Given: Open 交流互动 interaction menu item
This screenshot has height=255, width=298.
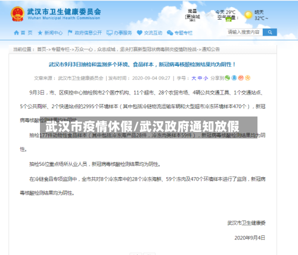Looking at the screenshot, I should [x=150, y=33].
